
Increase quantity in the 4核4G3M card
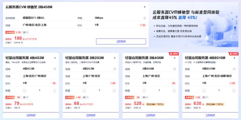click(55, 91)
